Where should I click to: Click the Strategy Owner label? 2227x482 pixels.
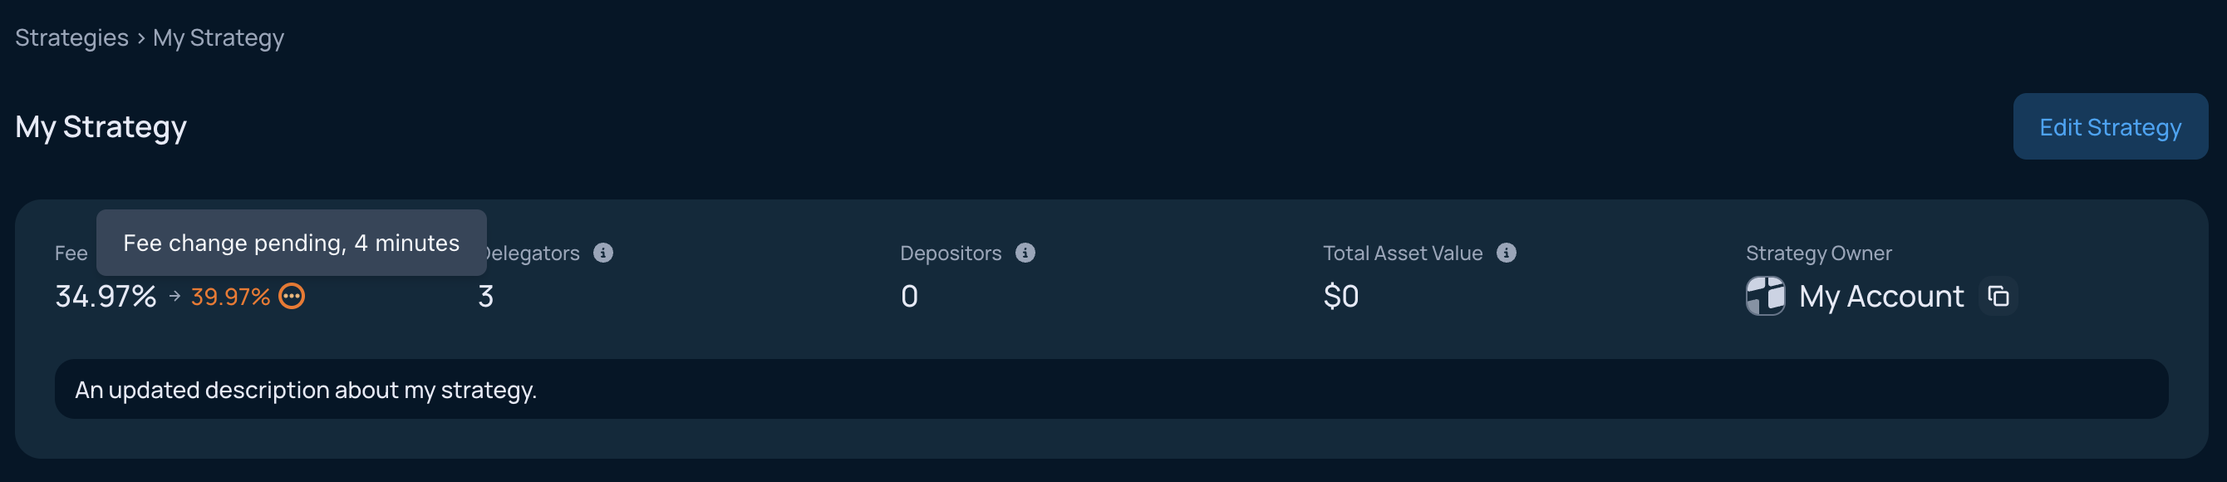click(1819, 253)
